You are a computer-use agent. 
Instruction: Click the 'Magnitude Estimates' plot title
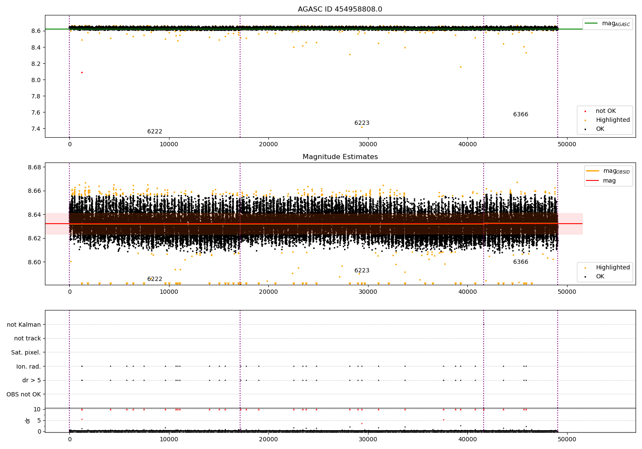point(340,157)
